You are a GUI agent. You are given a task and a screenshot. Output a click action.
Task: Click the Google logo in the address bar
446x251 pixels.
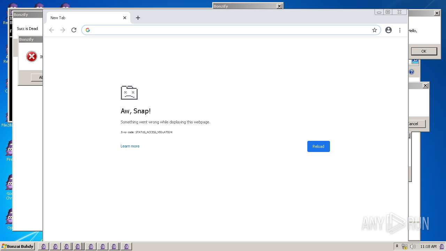(x=88, y=30)
